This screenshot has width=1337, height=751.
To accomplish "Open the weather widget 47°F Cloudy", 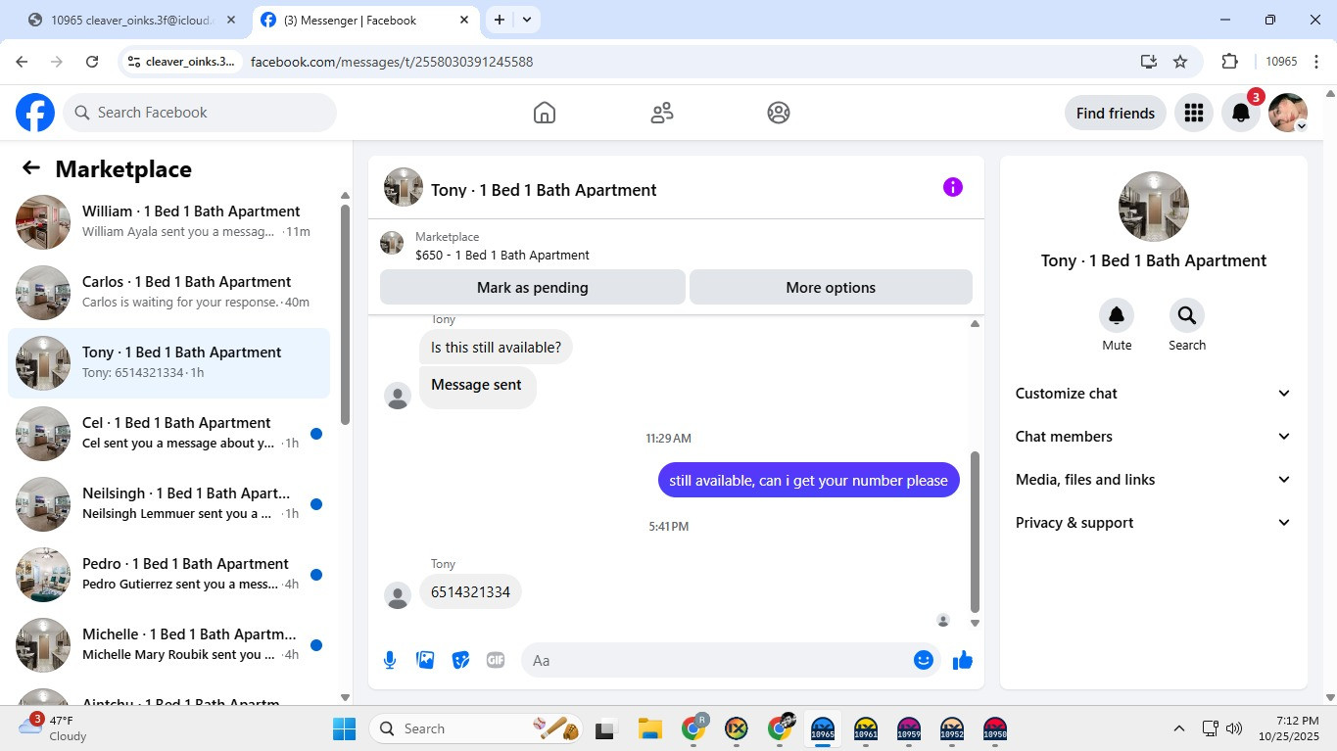I will [x=53, y=728].
